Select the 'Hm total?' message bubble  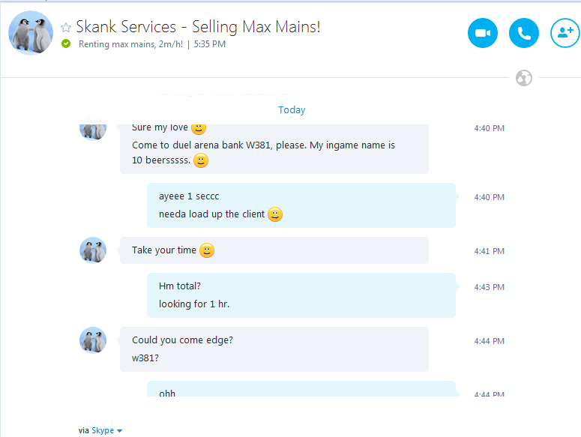[300, 295]
